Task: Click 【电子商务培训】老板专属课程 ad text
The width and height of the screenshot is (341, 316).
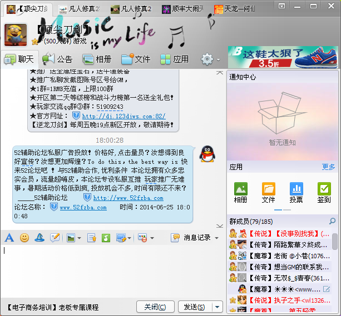Action: click(x=52, y=307)
